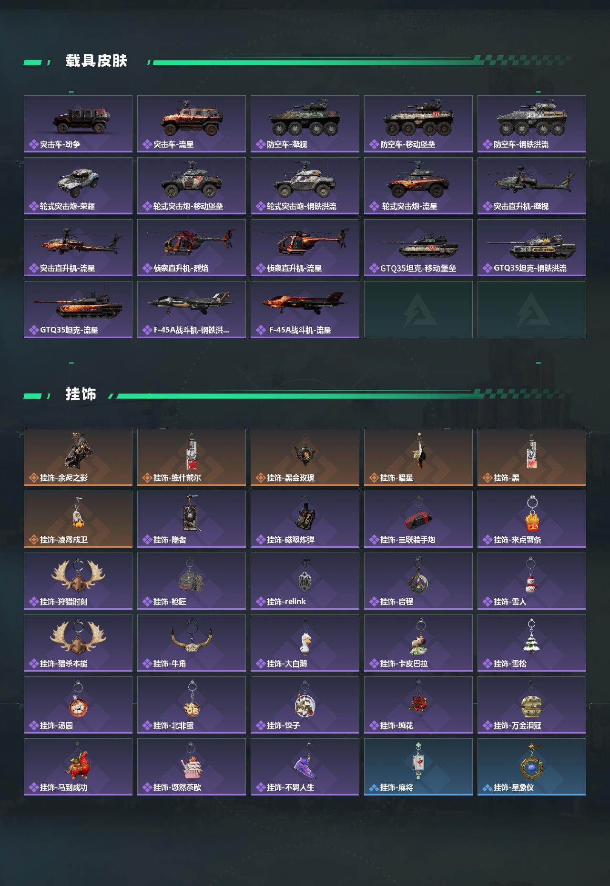The width and height of the screenshot is (610, 886).
Task: Select the 突击车-纷争 vehicle skin
Action: (x=78, y=124)
